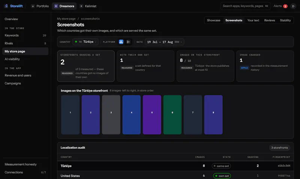Open the Türkiye country dropdown
The height and width of the screenshot is (179, 300).
85,42
